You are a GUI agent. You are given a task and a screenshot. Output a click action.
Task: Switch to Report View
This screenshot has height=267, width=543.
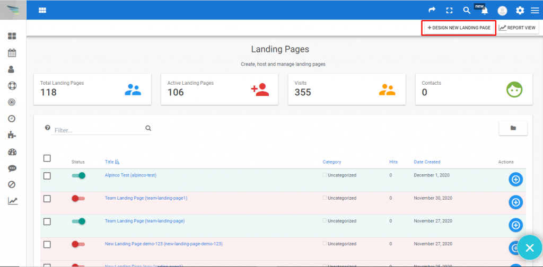tap(518, 28)
